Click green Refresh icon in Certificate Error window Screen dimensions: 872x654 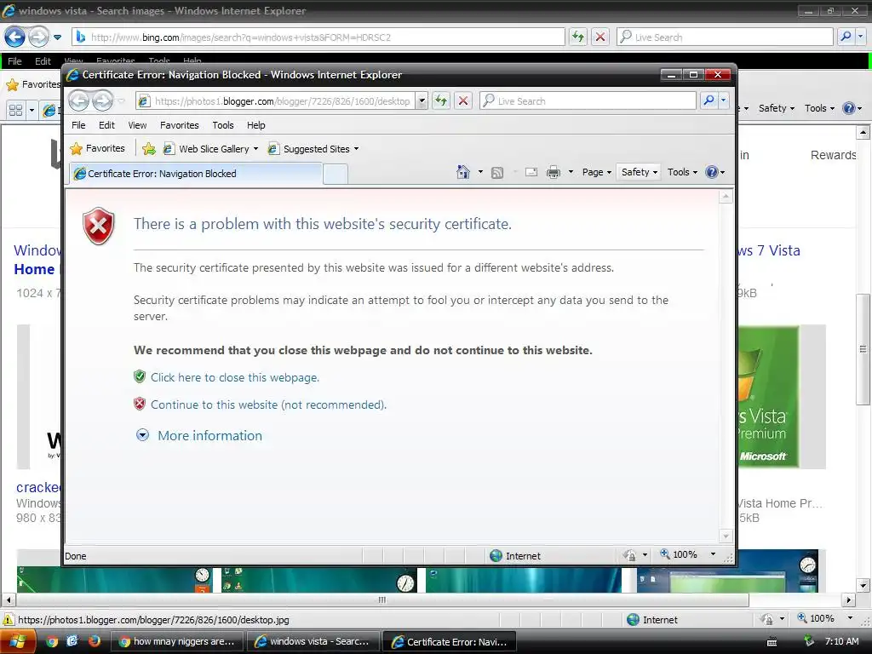click(x=441, y=100)
